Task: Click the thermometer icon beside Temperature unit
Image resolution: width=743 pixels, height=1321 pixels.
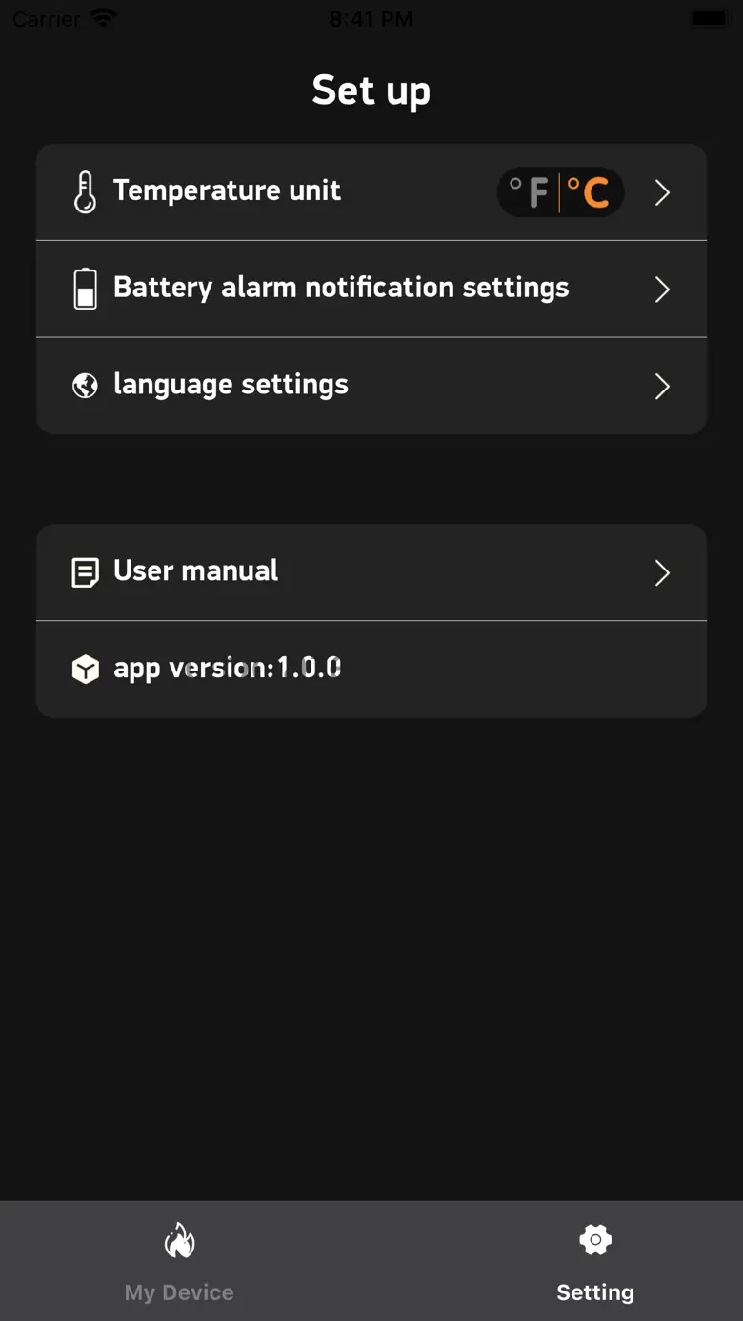Action: coord(85,191)
